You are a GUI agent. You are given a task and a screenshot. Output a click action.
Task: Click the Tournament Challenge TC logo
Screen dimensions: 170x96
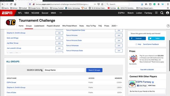[x=11, y=22]
